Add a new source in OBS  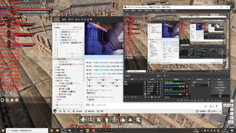145,97
